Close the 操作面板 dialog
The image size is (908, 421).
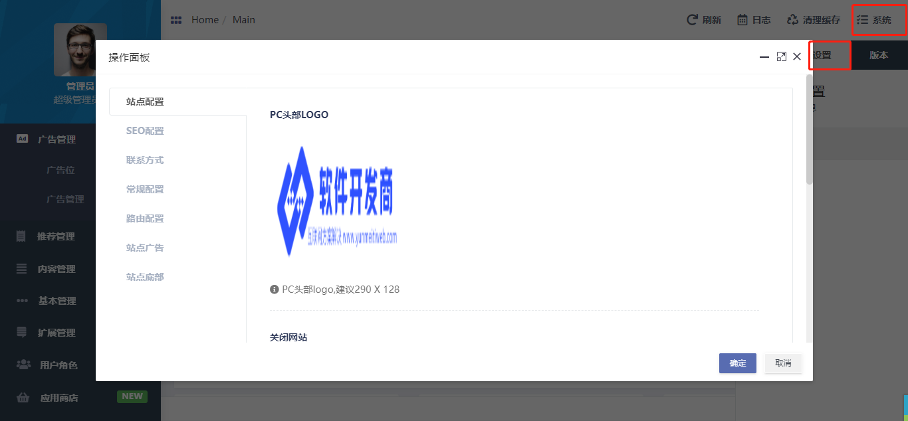coord(797,57)
